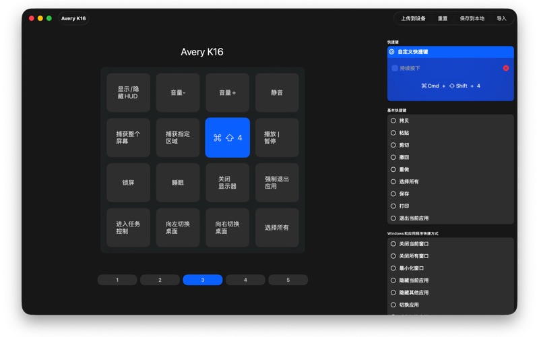Switch to layer tab 2

[160, 280]
